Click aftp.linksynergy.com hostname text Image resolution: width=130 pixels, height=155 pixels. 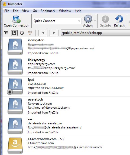click(42, 64)
